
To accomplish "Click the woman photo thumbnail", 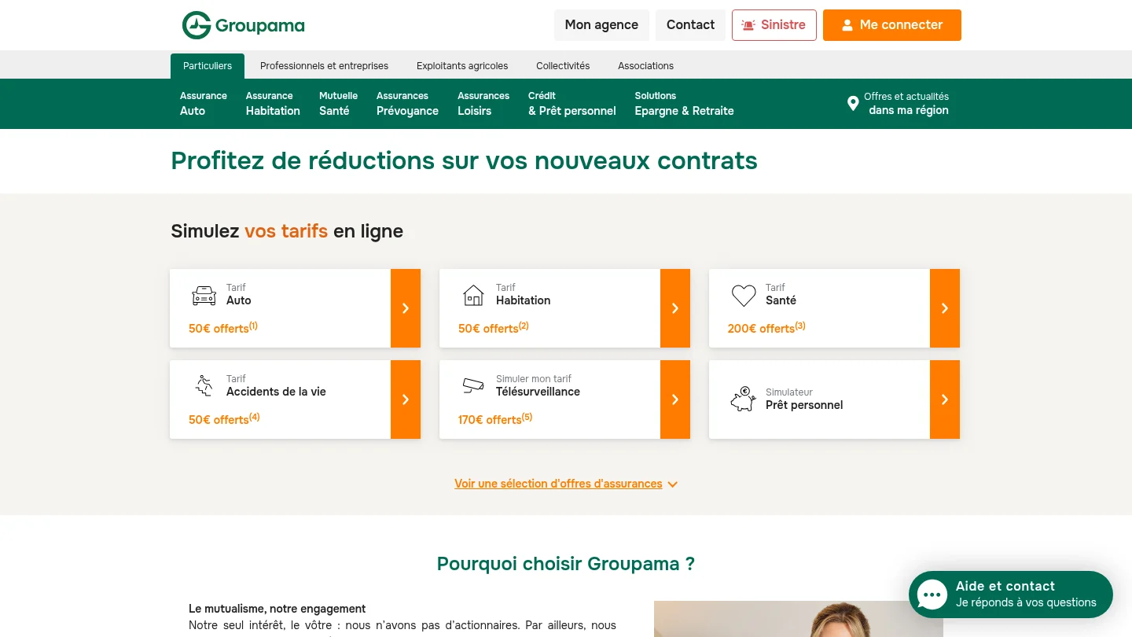I will [x=799, y=619].
